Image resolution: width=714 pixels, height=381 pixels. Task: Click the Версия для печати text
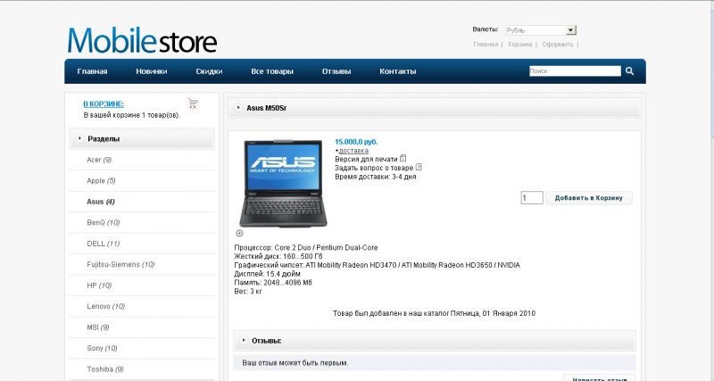click(x=366, y=159)
